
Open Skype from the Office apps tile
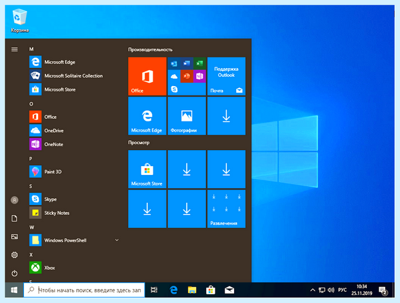coord(174,89)
